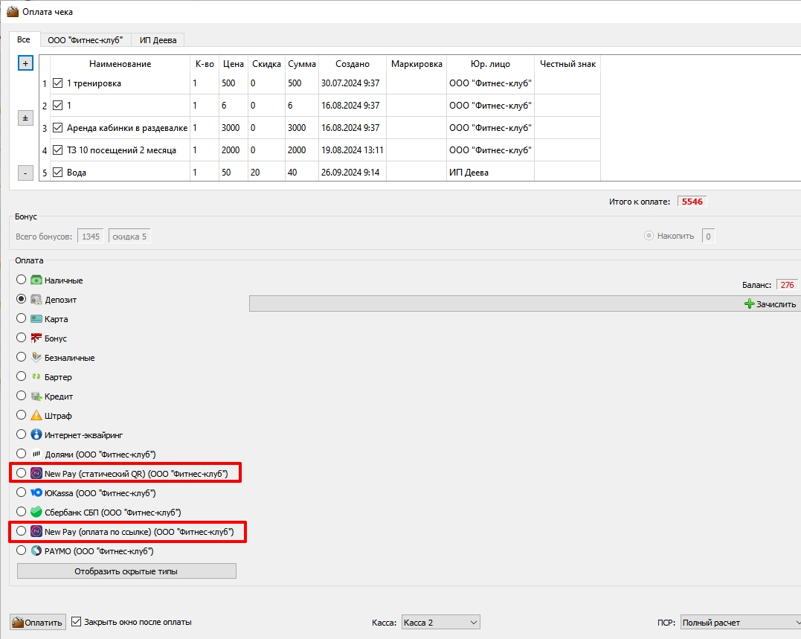Switch to the ООО "Фитнес-клуб" tab
This screenshot has height=639, width=801.
[86, 40]
